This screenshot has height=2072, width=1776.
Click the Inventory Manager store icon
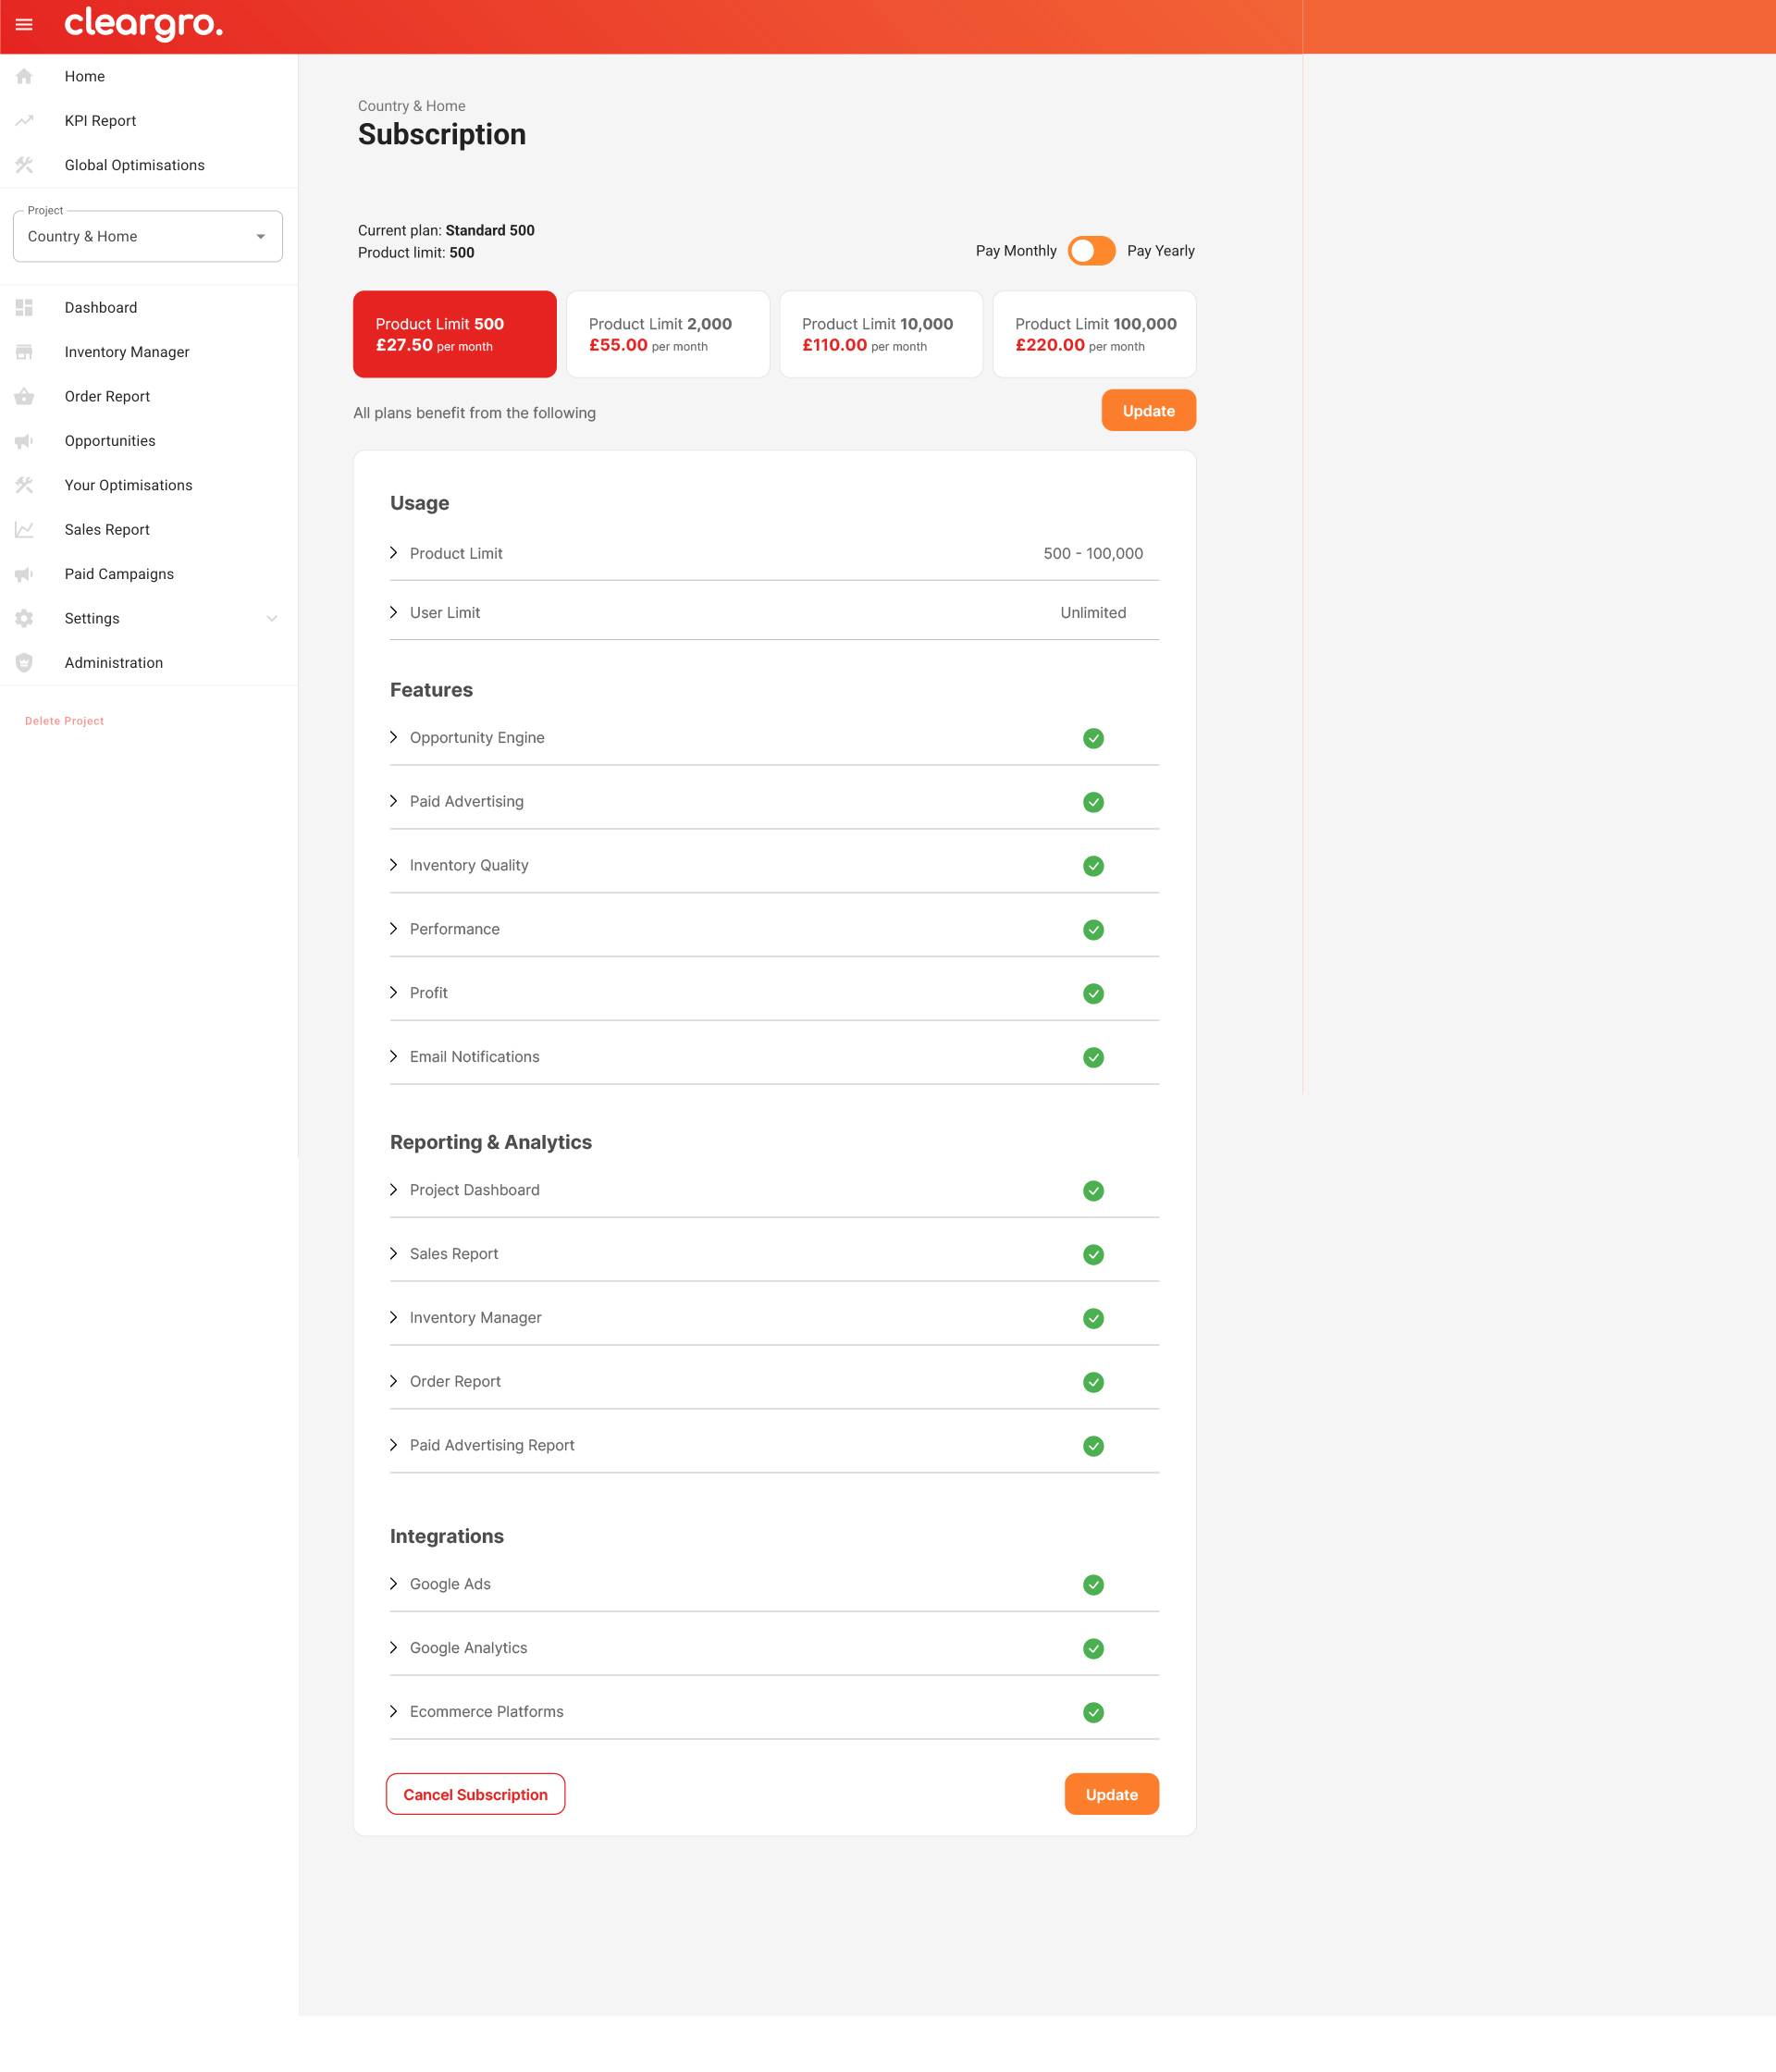click(x=24, y=352)
